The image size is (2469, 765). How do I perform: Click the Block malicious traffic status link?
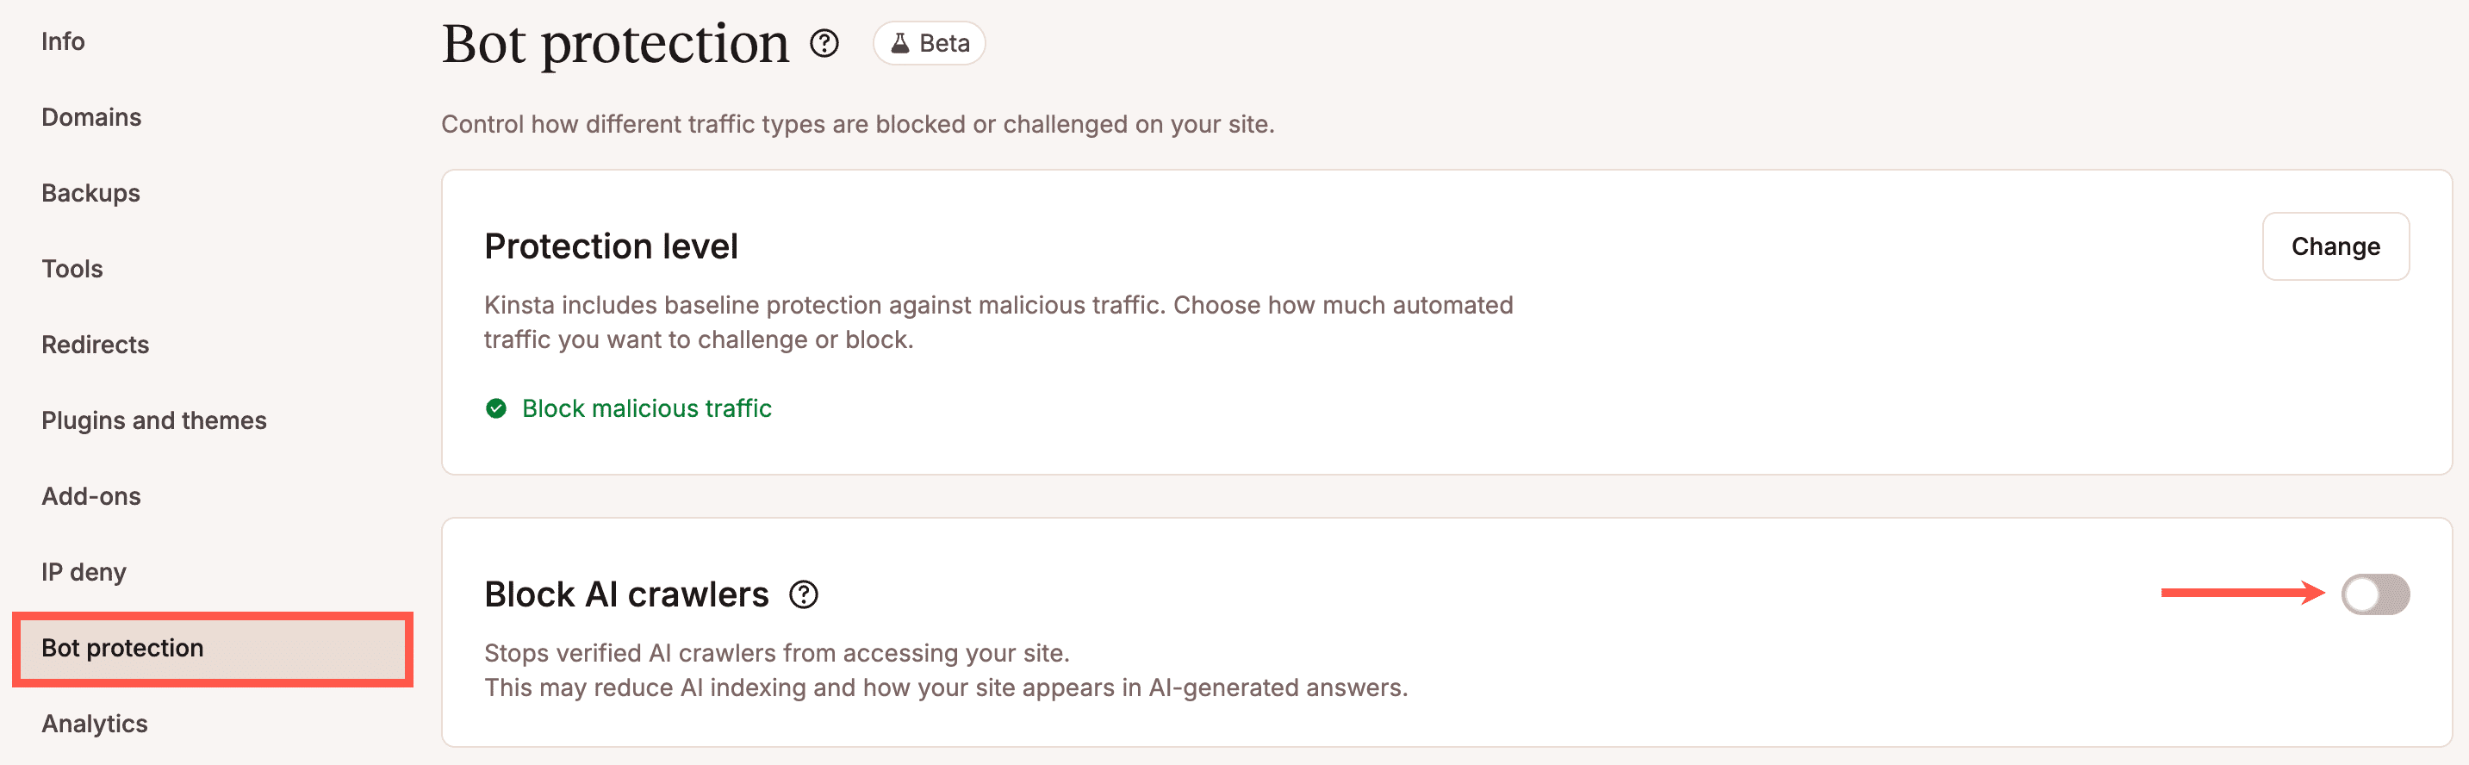(x=646, y=408)
